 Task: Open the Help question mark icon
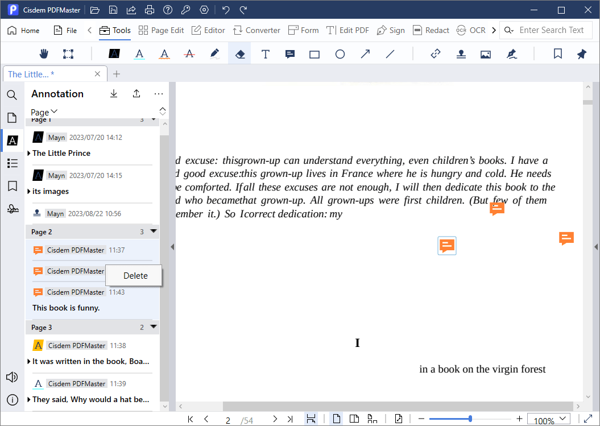168,10
